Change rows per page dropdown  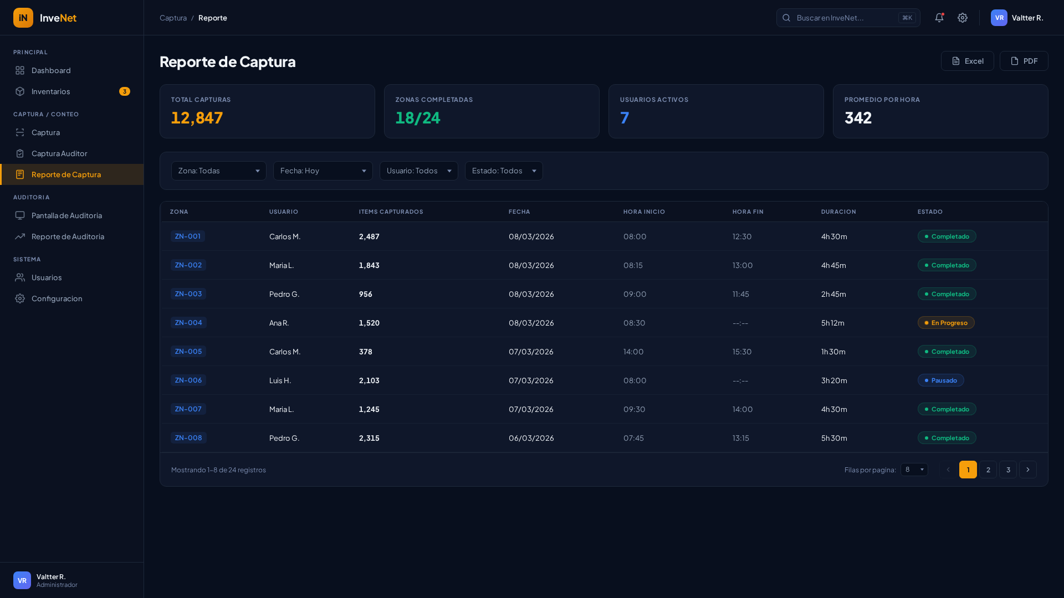914,470
